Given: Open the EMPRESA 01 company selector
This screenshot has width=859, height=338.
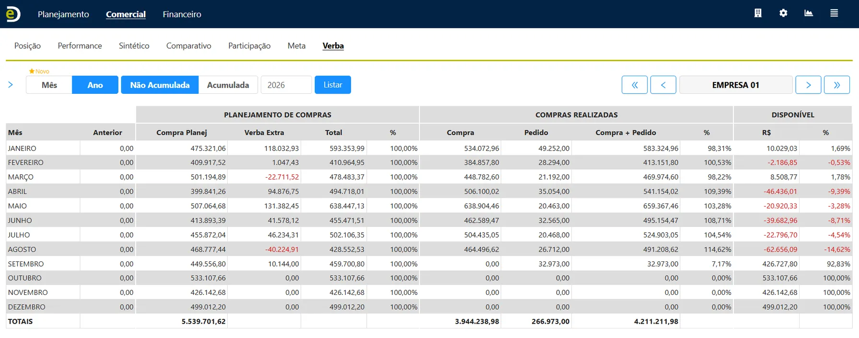Looking at the screenshot, I should click(x=736, y=85).
